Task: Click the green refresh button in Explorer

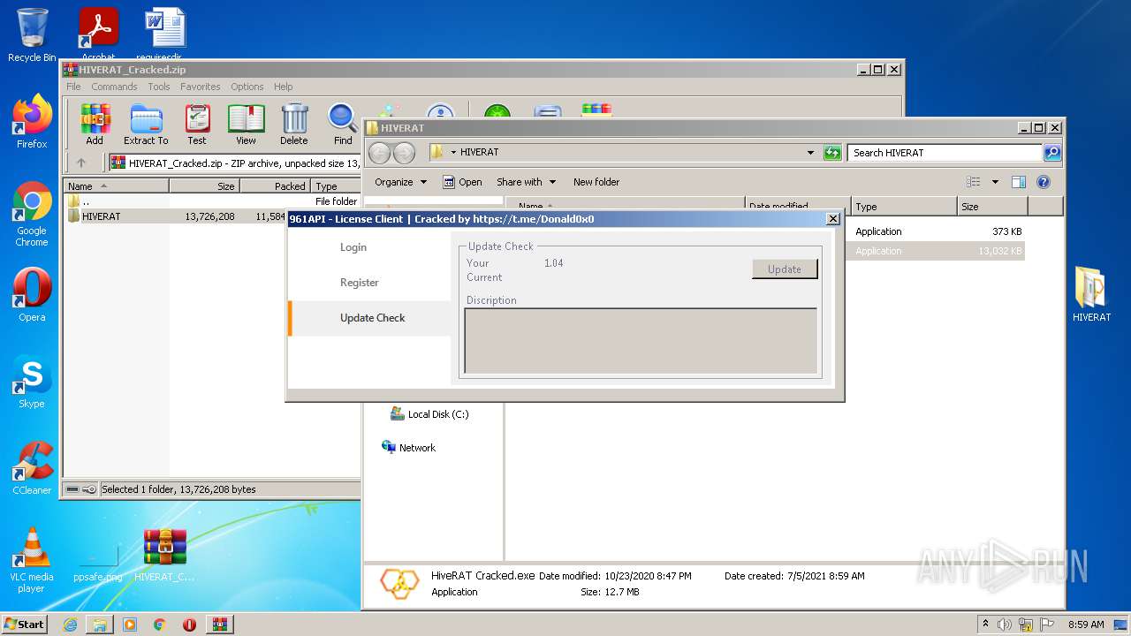Action: [831, 153]
